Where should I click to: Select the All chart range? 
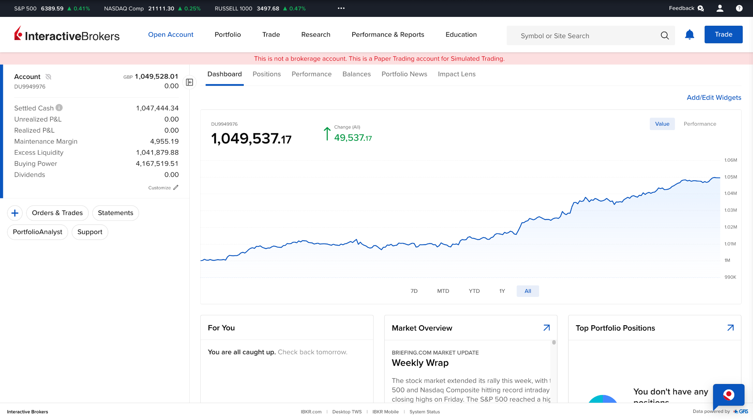[x=528, y=291]
